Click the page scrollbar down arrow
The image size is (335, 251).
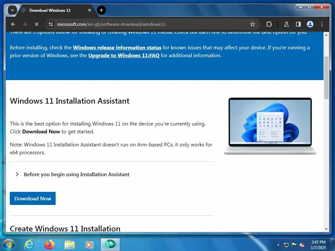click(326, 229)
